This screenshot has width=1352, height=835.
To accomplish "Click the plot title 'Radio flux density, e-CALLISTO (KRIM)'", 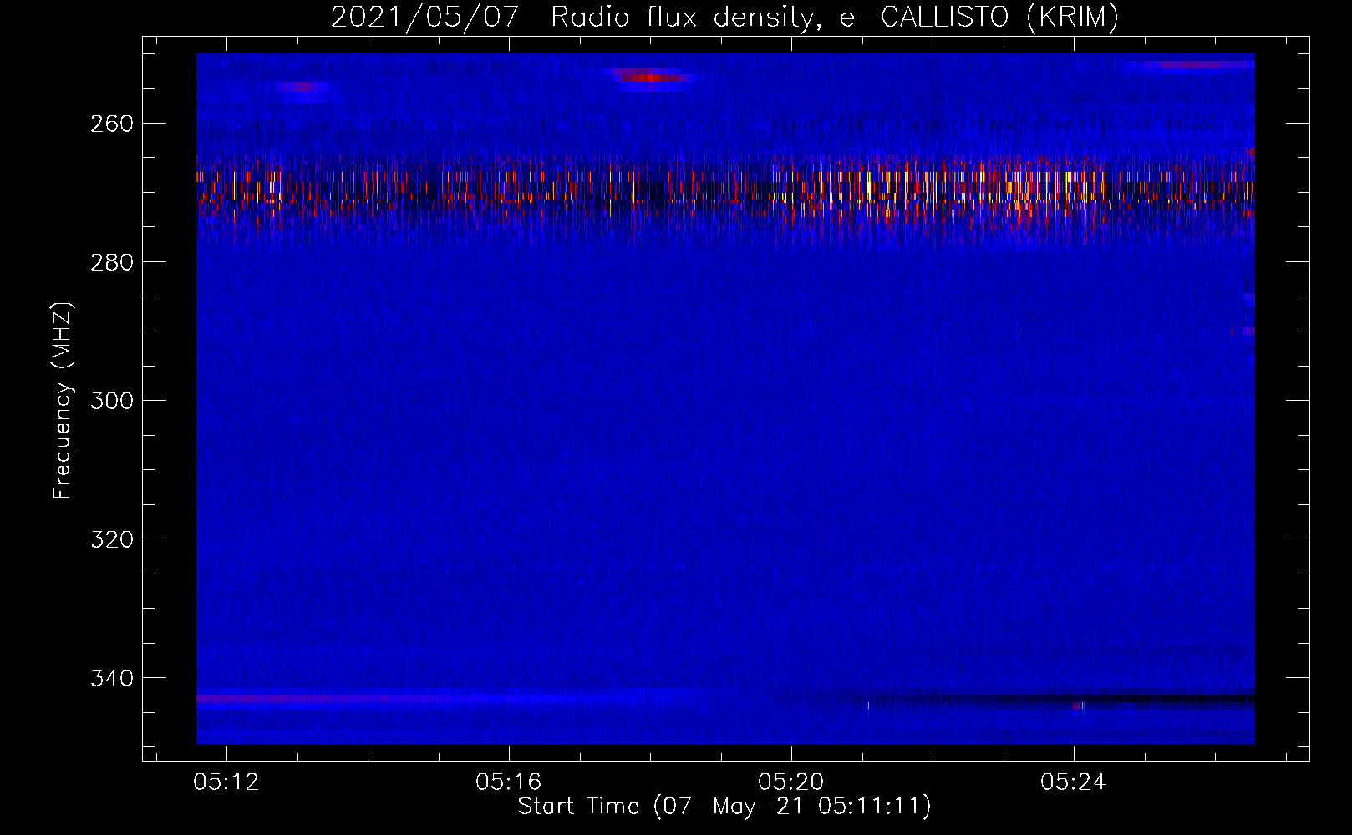I will coord(835,18).
